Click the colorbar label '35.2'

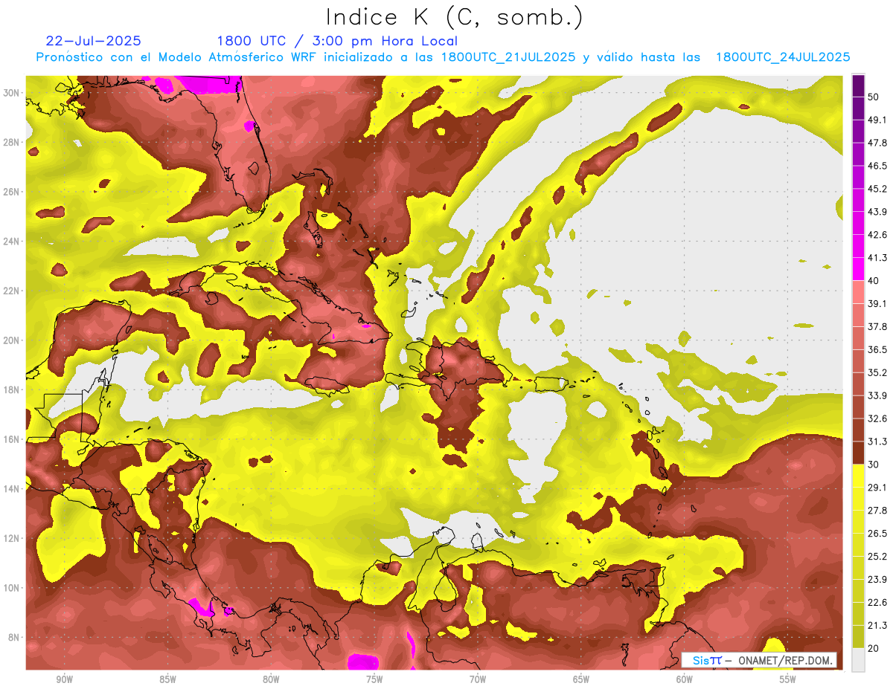pos(877,372)
